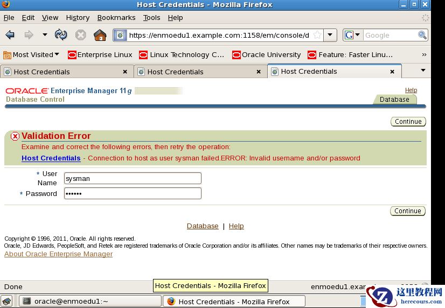
Task: Click the Validation Error red X icon
Action: pyautogui.click(x=15, y=136)
